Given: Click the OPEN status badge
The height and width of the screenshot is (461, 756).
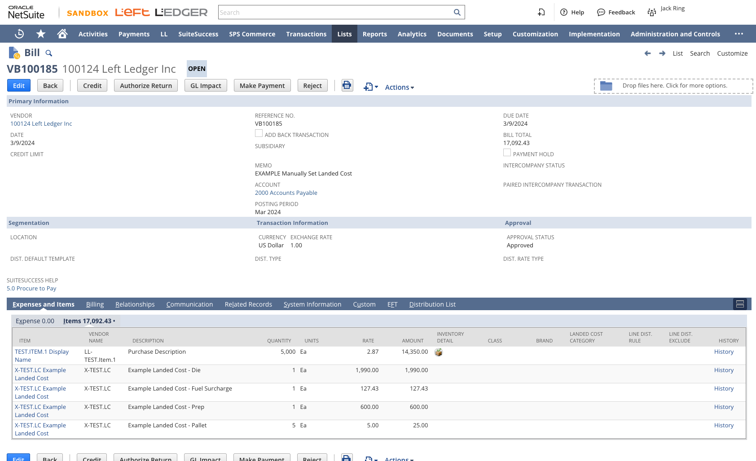Looking at the screenshot, I should tap(197, 69).
